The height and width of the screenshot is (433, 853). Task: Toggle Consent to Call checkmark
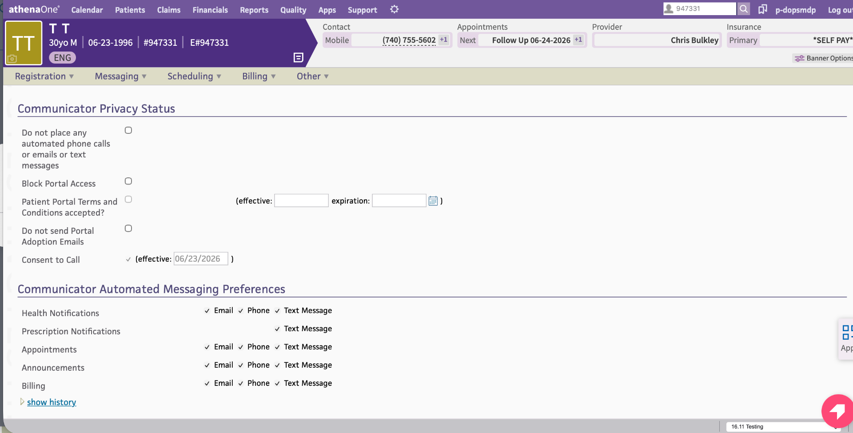click(x=128, y=259)
